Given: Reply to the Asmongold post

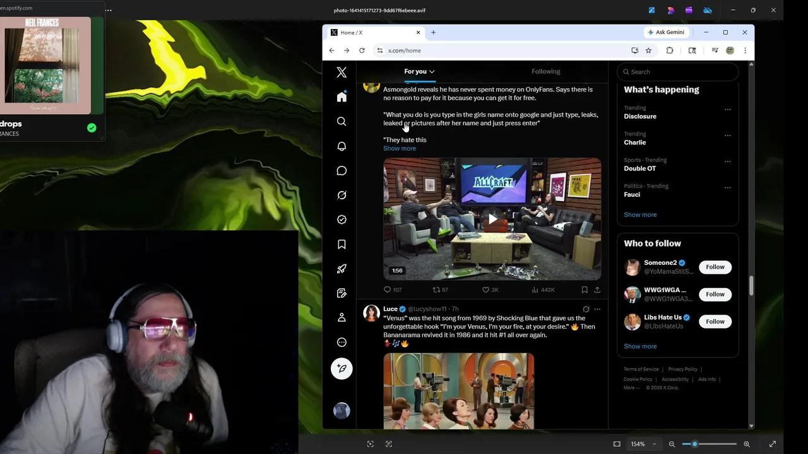Looking at the screenshot, I should [x=392, y=290].
